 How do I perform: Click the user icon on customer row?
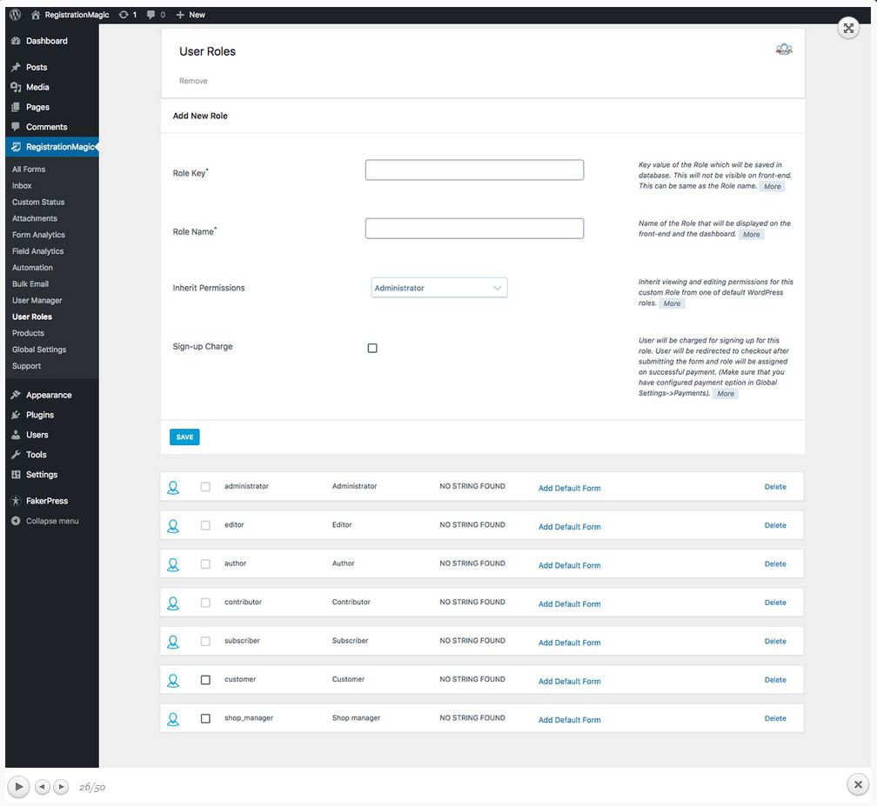pos(173,680)
